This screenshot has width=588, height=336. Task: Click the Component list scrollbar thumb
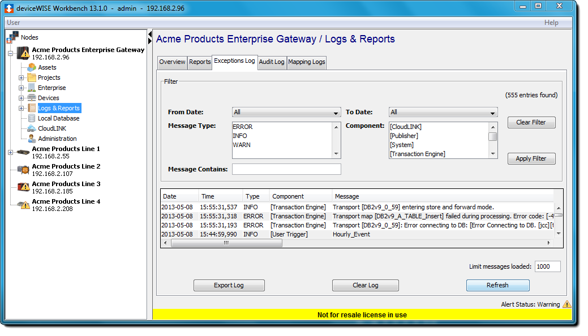(493, 136)
